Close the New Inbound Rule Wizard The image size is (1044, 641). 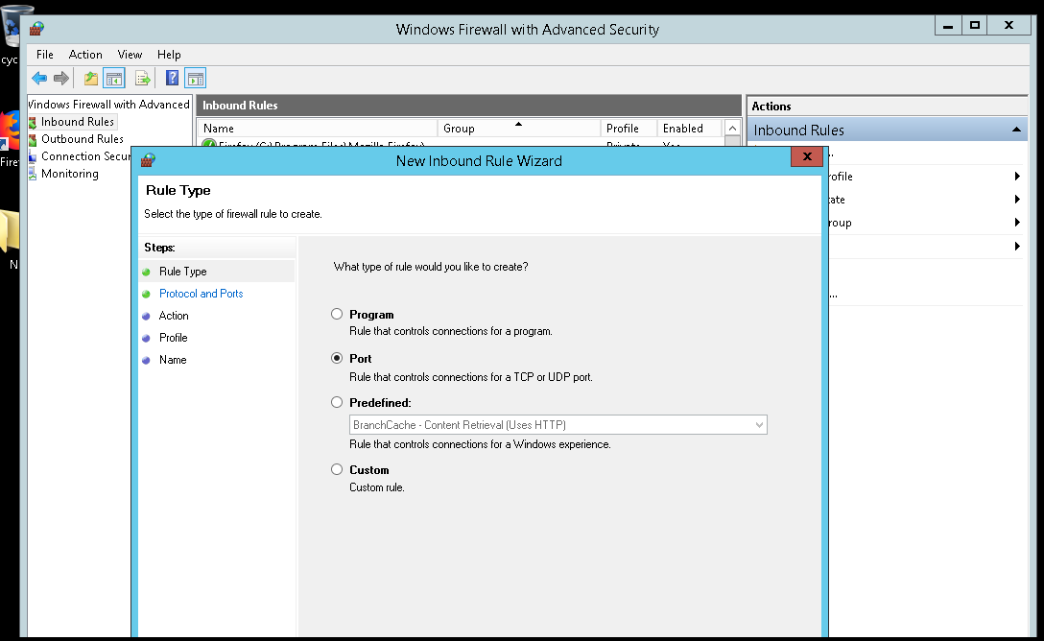click(806, 158)
